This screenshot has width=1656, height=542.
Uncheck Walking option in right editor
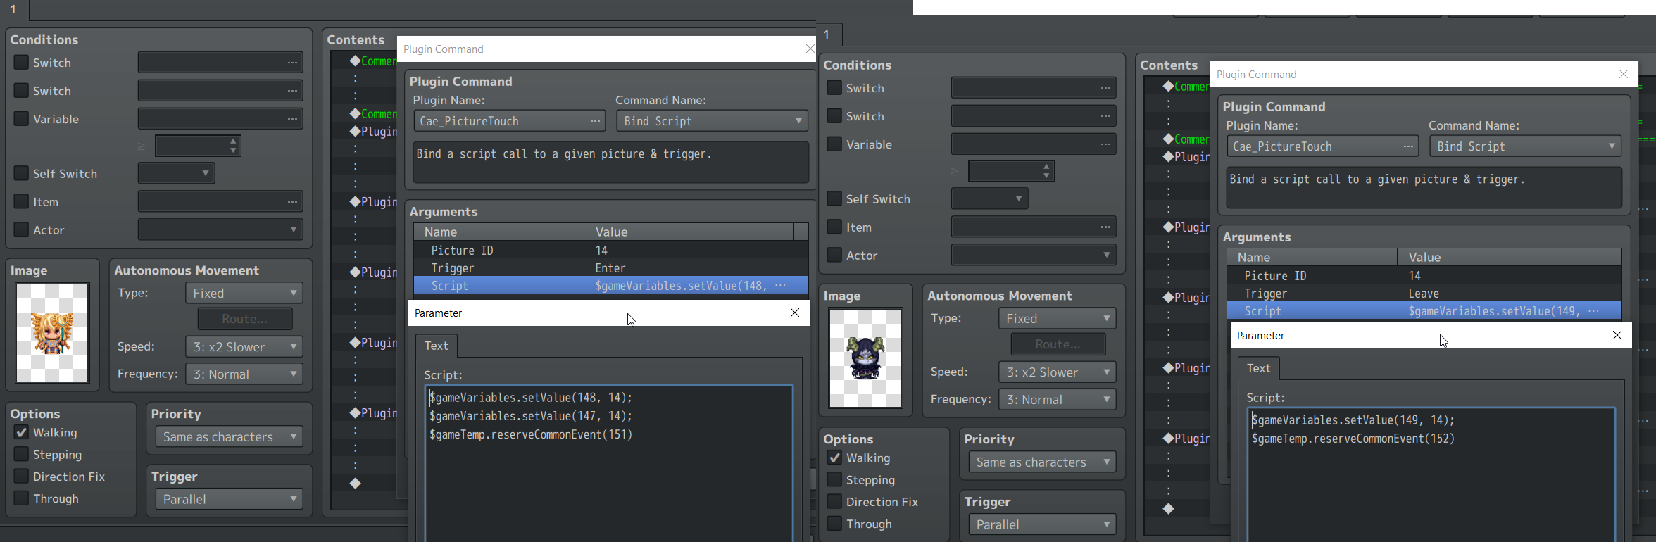tap(834, 458)
